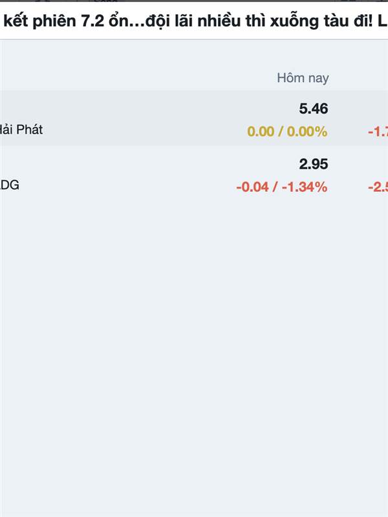Click the 'kết phiên 7.2' headline text
Screen dimensions: 388x517
click(54, 21)
